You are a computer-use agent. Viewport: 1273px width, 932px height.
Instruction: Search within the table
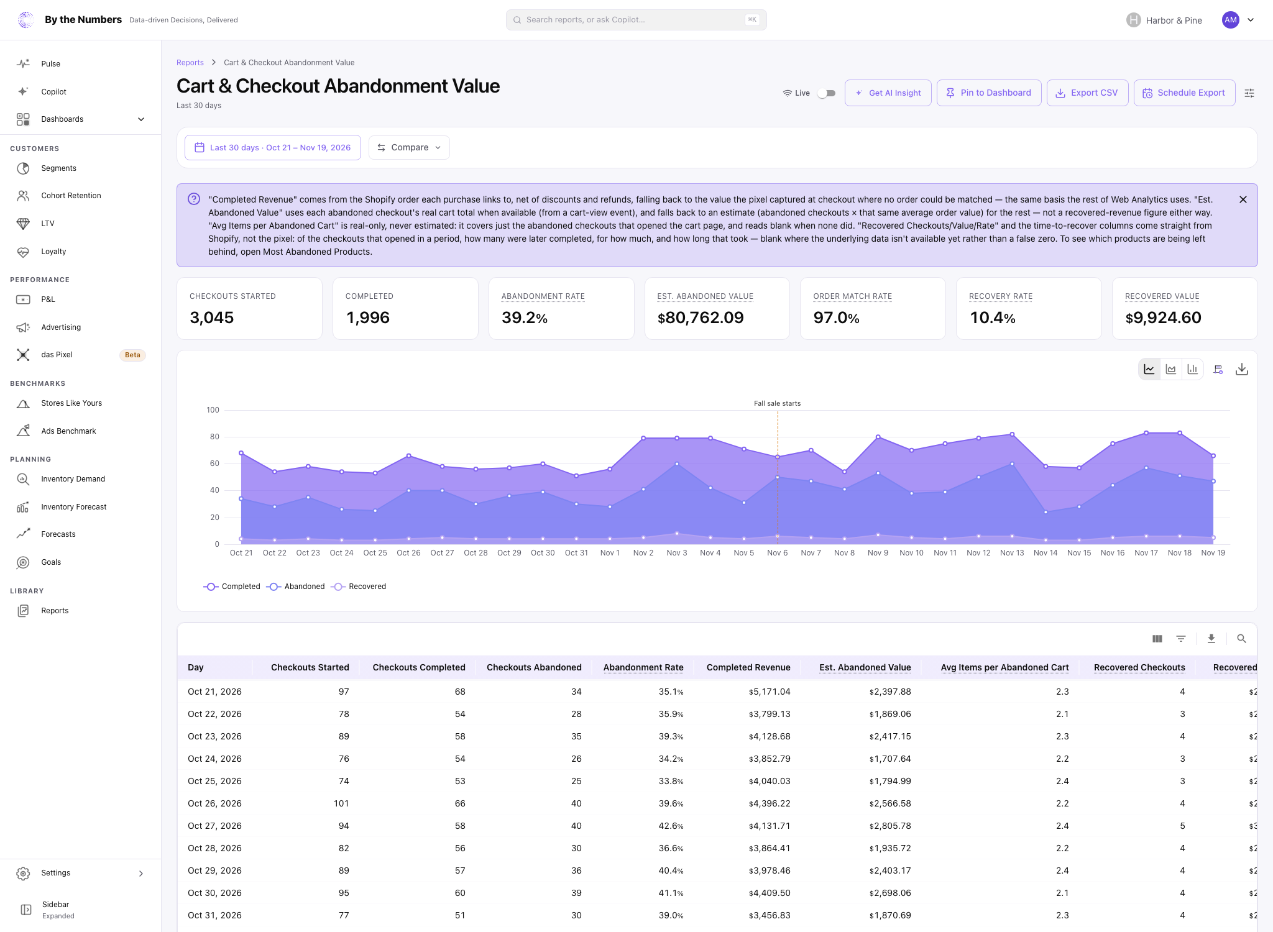(1242, 639)
